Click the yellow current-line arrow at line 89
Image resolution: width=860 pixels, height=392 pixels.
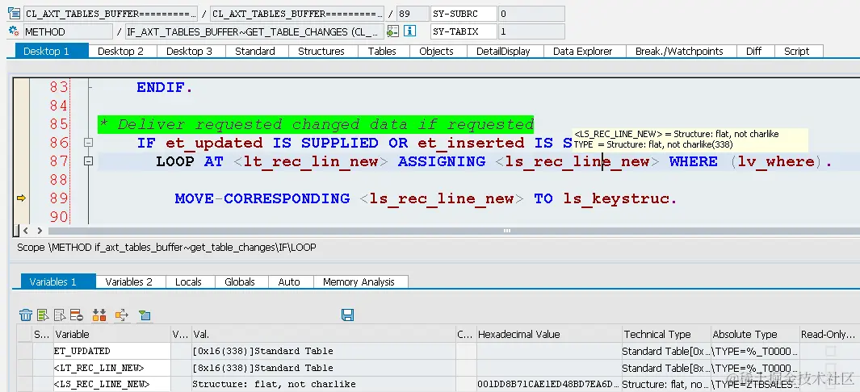tap(21, 198)
